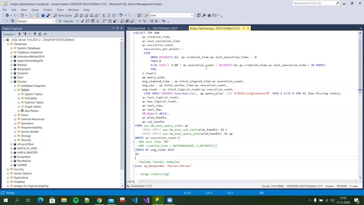Collapse the Databases tree node
364x205 pixels.
click(x=8, y=44)
